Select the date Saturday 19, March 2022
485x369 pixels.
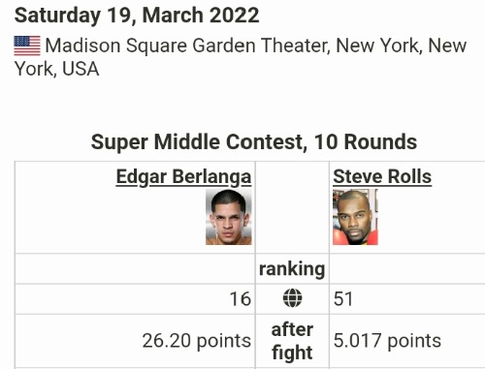137,15
